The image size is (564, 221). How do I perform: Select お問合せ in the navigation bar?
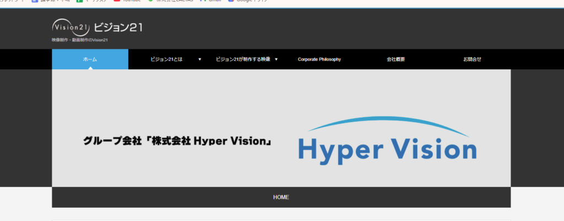click(472, 59)
